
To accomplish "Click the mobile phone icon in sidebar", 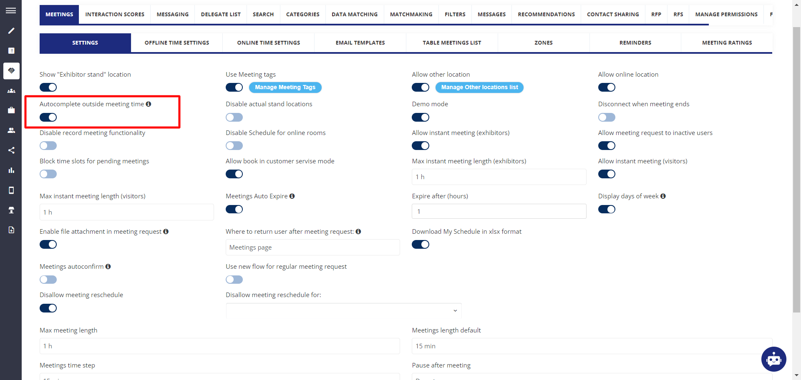I will click(11, 190).
